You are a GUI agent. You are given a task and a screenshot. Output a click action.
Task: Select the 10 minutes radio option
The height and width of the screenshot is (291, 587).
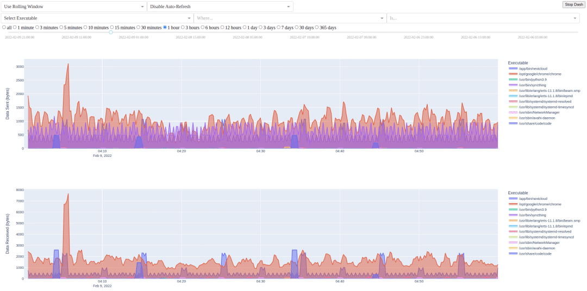[x=85, y=27]
